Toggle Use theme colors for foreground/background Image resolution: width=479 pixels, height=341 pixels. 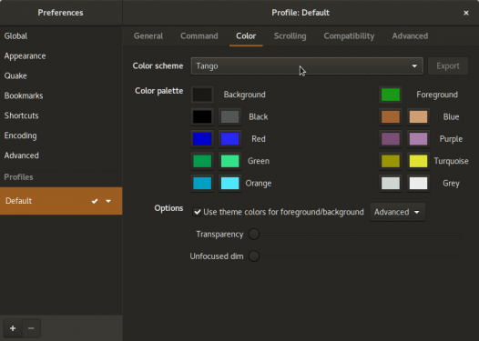point(197,212)
